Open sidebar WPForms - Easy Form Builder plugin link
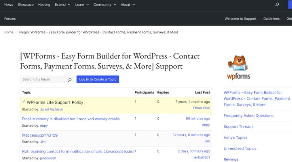 (x=257, y=98)
